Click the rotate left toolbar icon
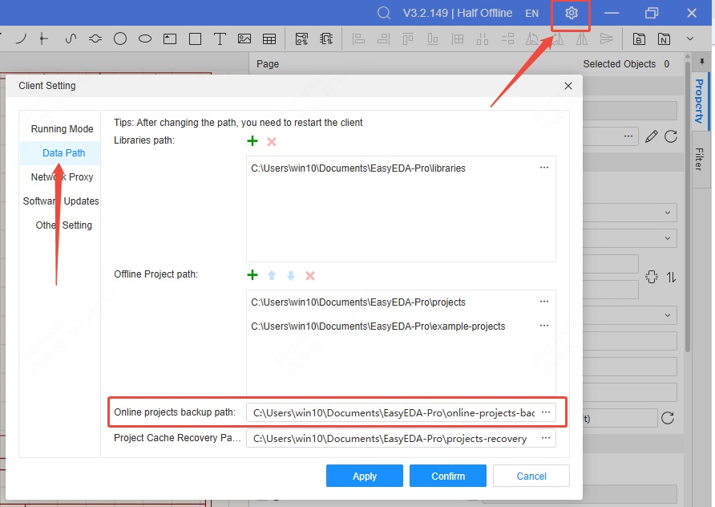This screenshot has width=715, height=507. click(x=532, y=39)
